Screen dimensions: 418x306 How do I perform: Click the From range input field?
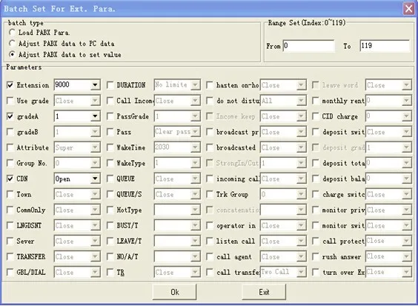[308, 46]
